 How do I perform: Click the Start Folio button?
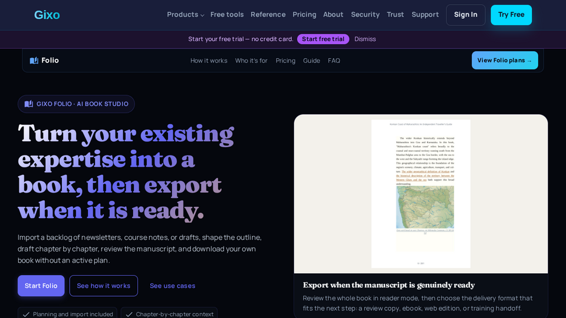41,286
